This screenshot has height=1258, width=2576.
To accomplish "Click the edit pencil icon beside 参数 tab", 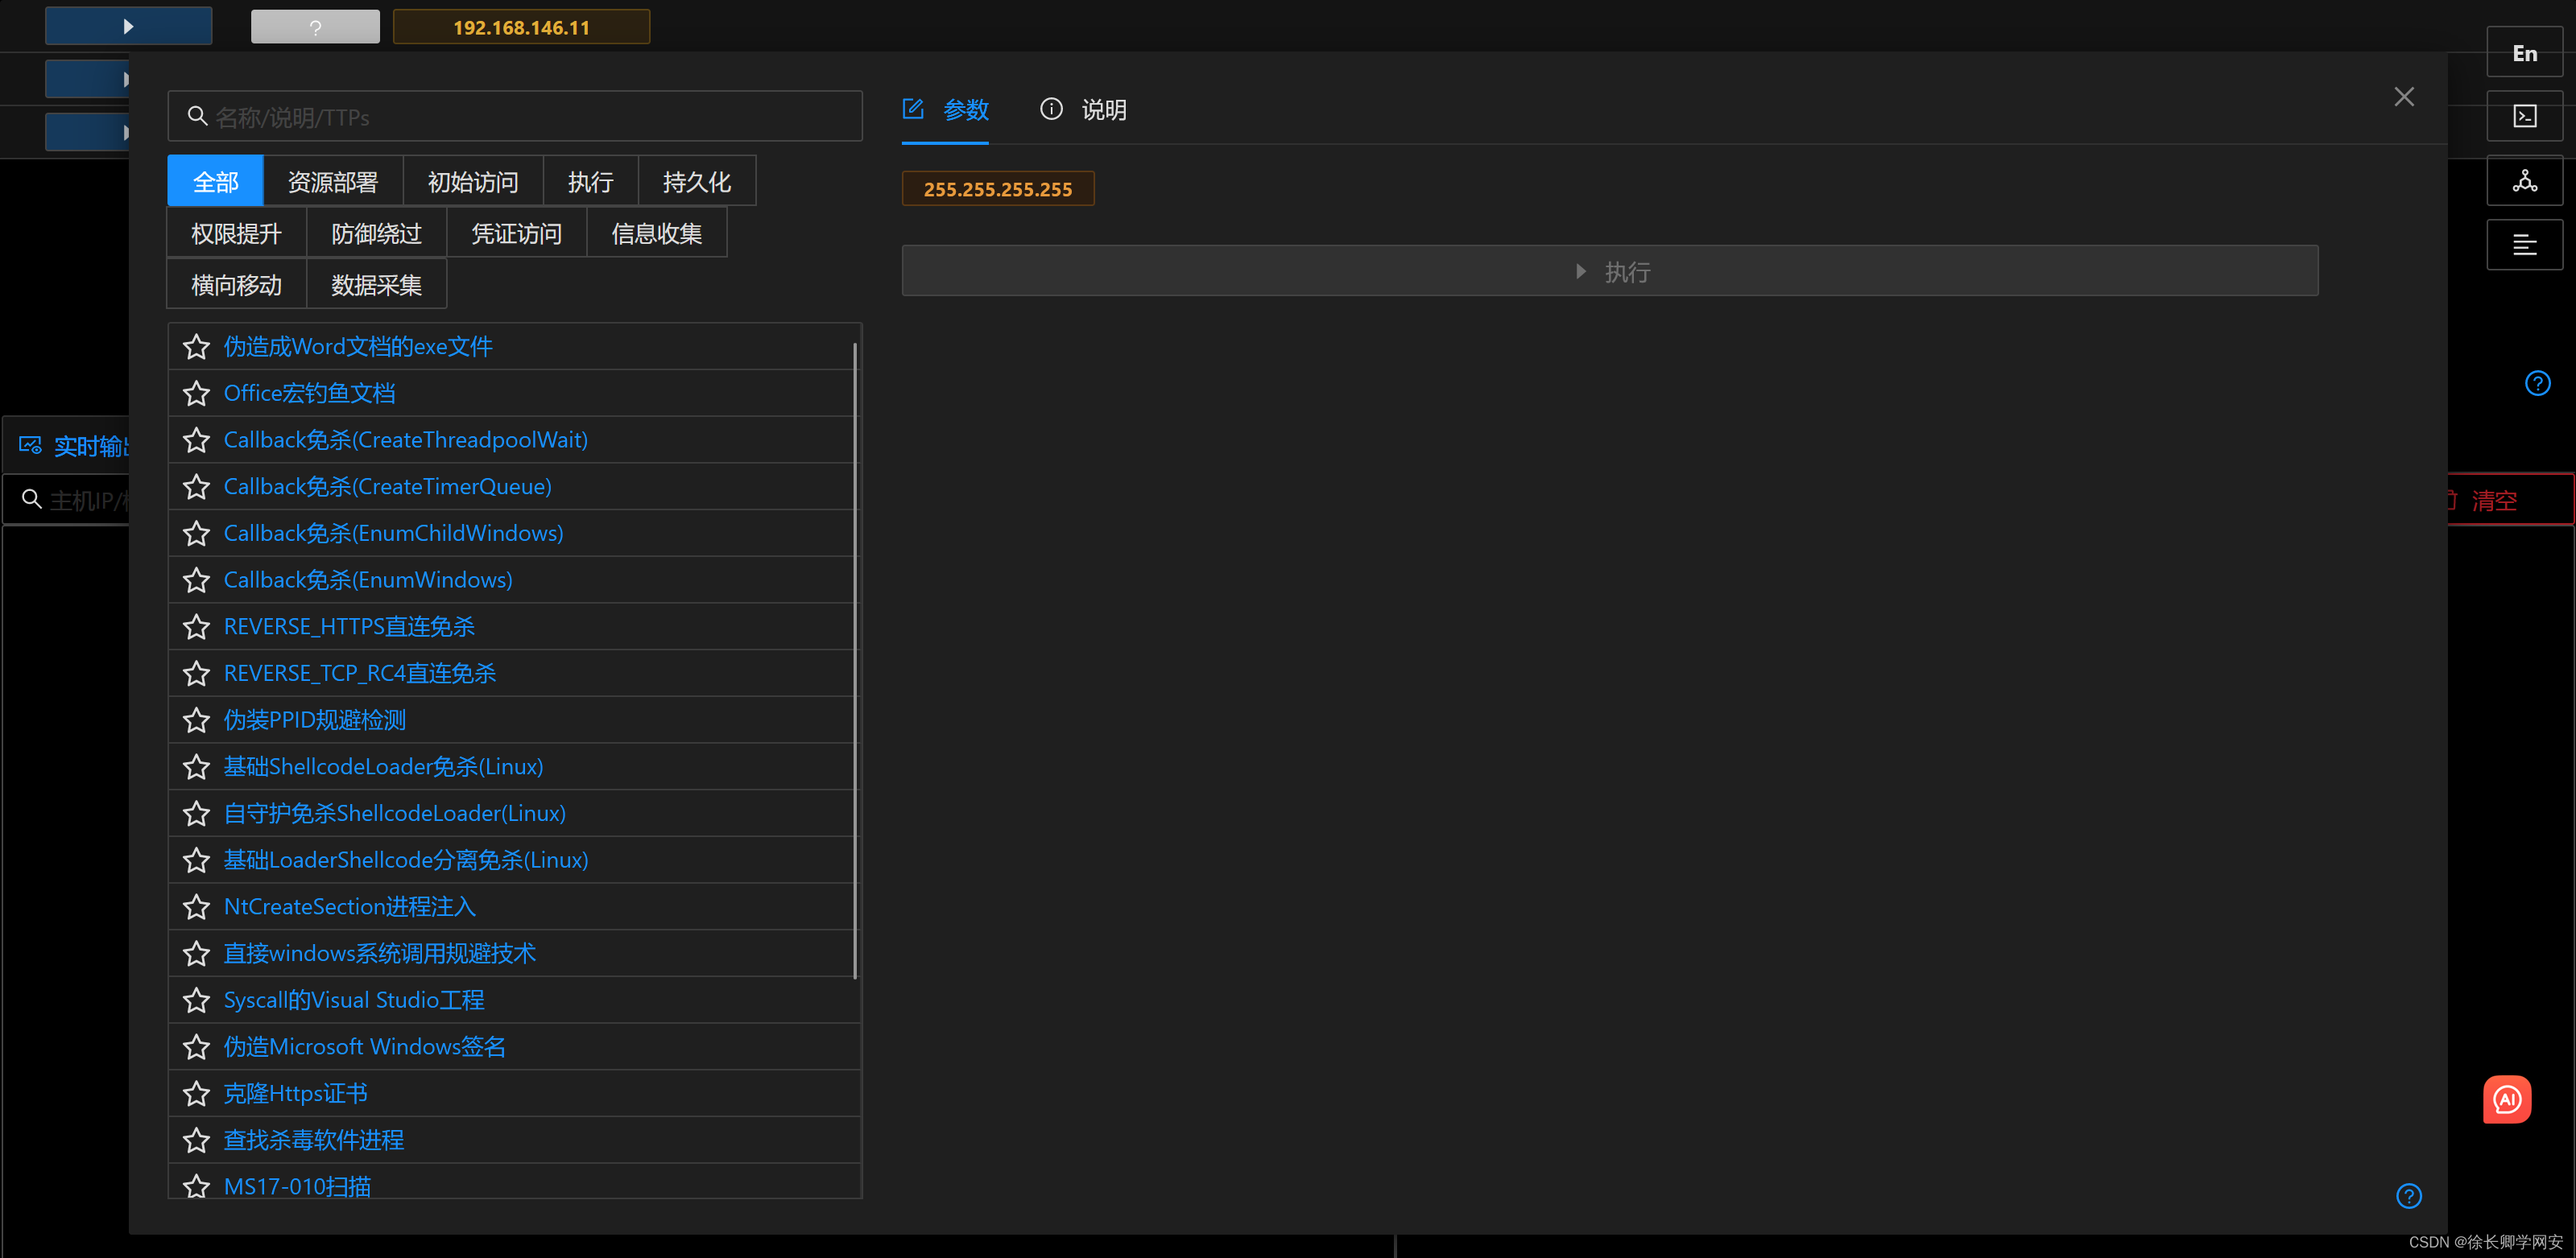I will 912,110.
